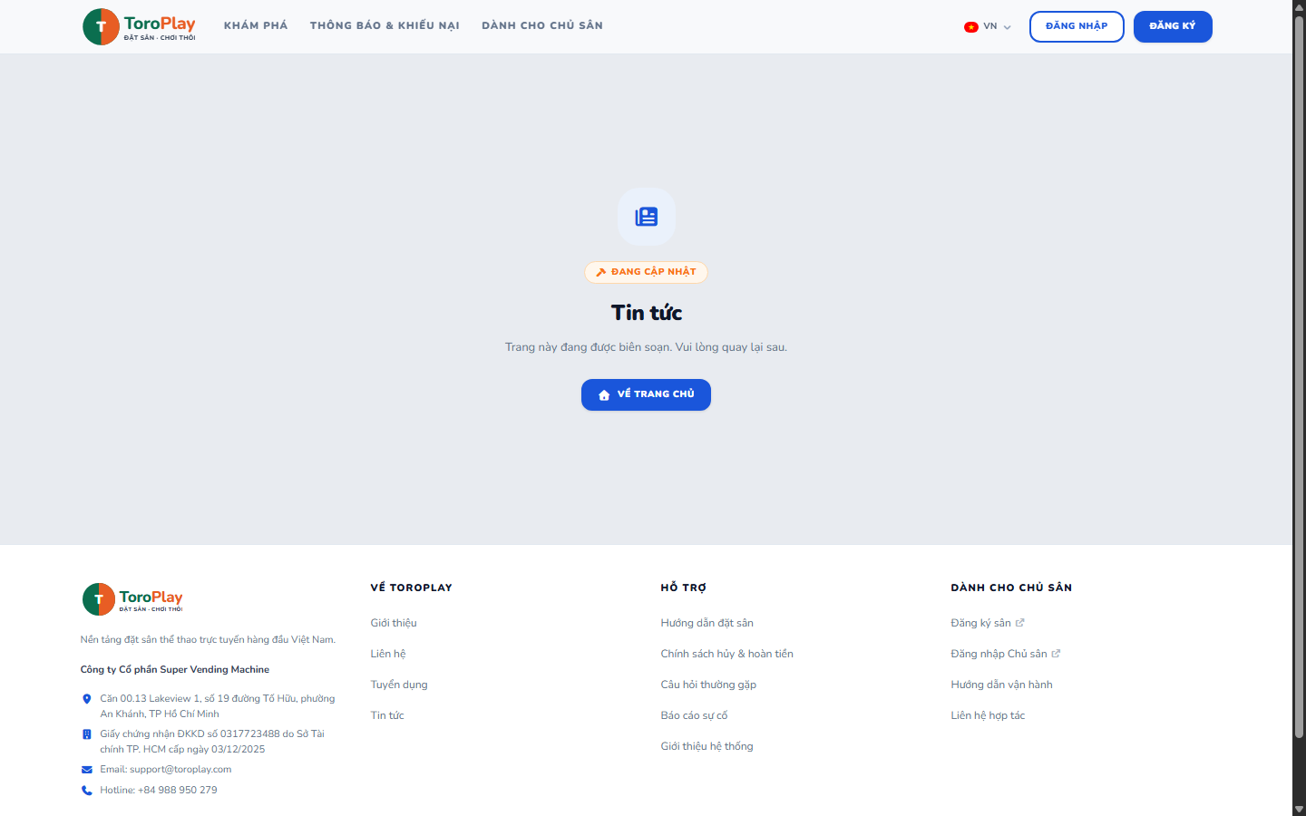
Task: Open the Tin tức footer link
Action: (387, 715)
